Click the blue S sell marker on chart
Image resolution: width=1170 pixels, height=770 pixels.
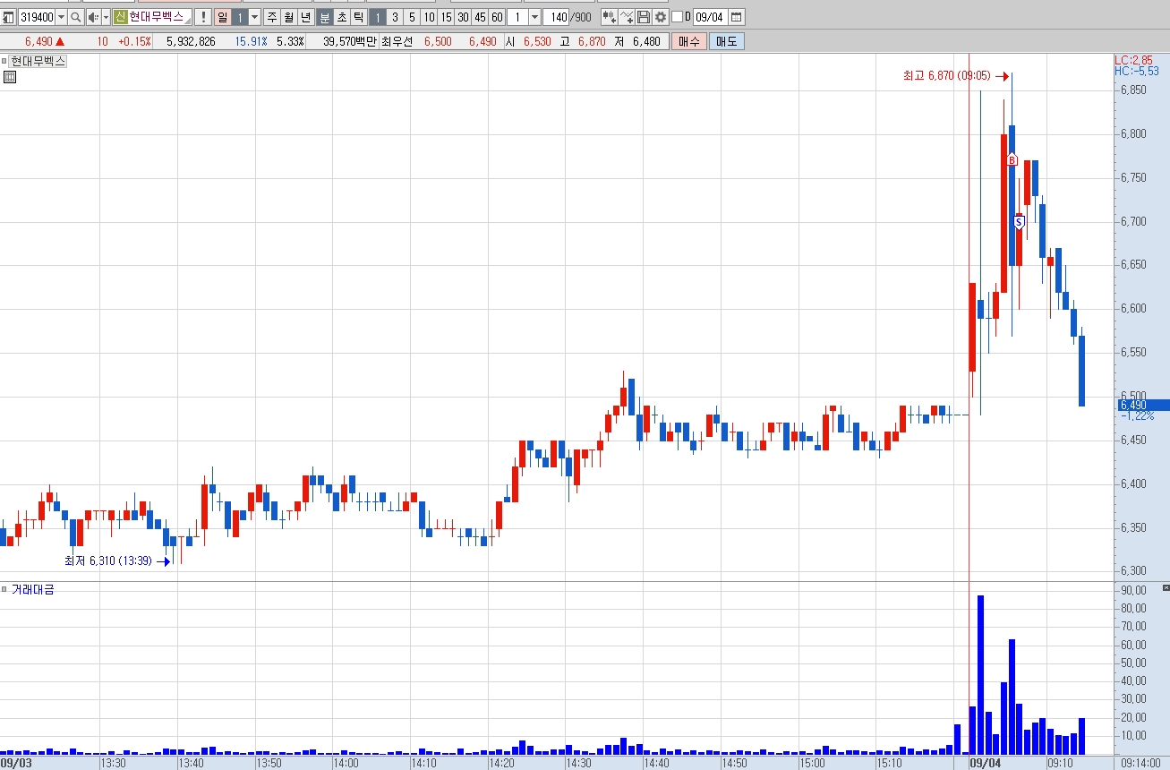pos(1019,221)
